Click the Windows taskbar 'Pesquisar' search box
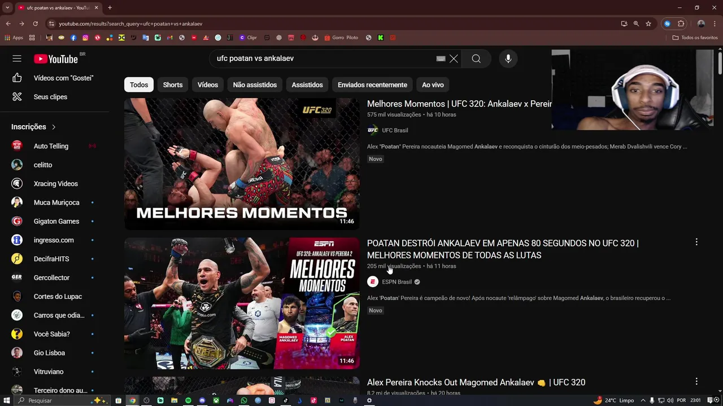723x406 pixels. 62,400
